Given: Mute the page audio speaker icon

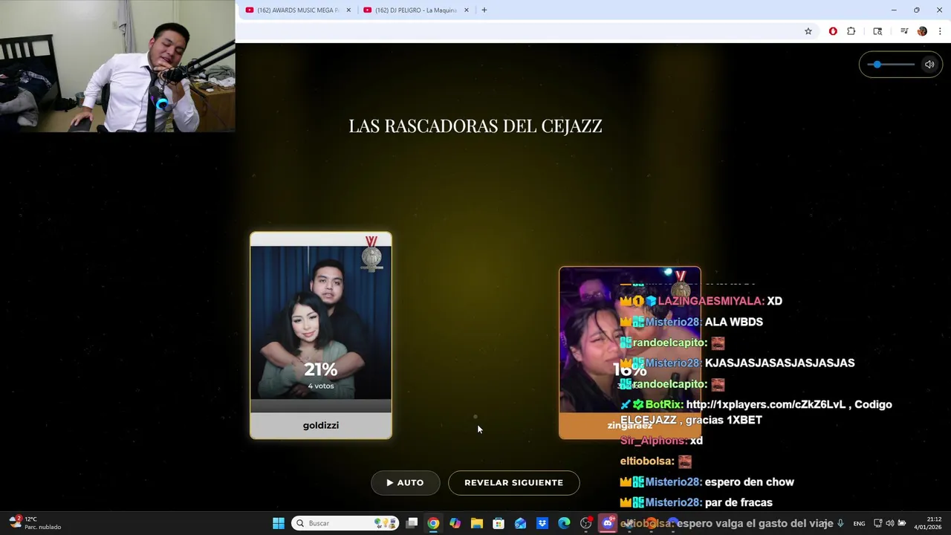Looking at the screenshot, I should 929,65.
